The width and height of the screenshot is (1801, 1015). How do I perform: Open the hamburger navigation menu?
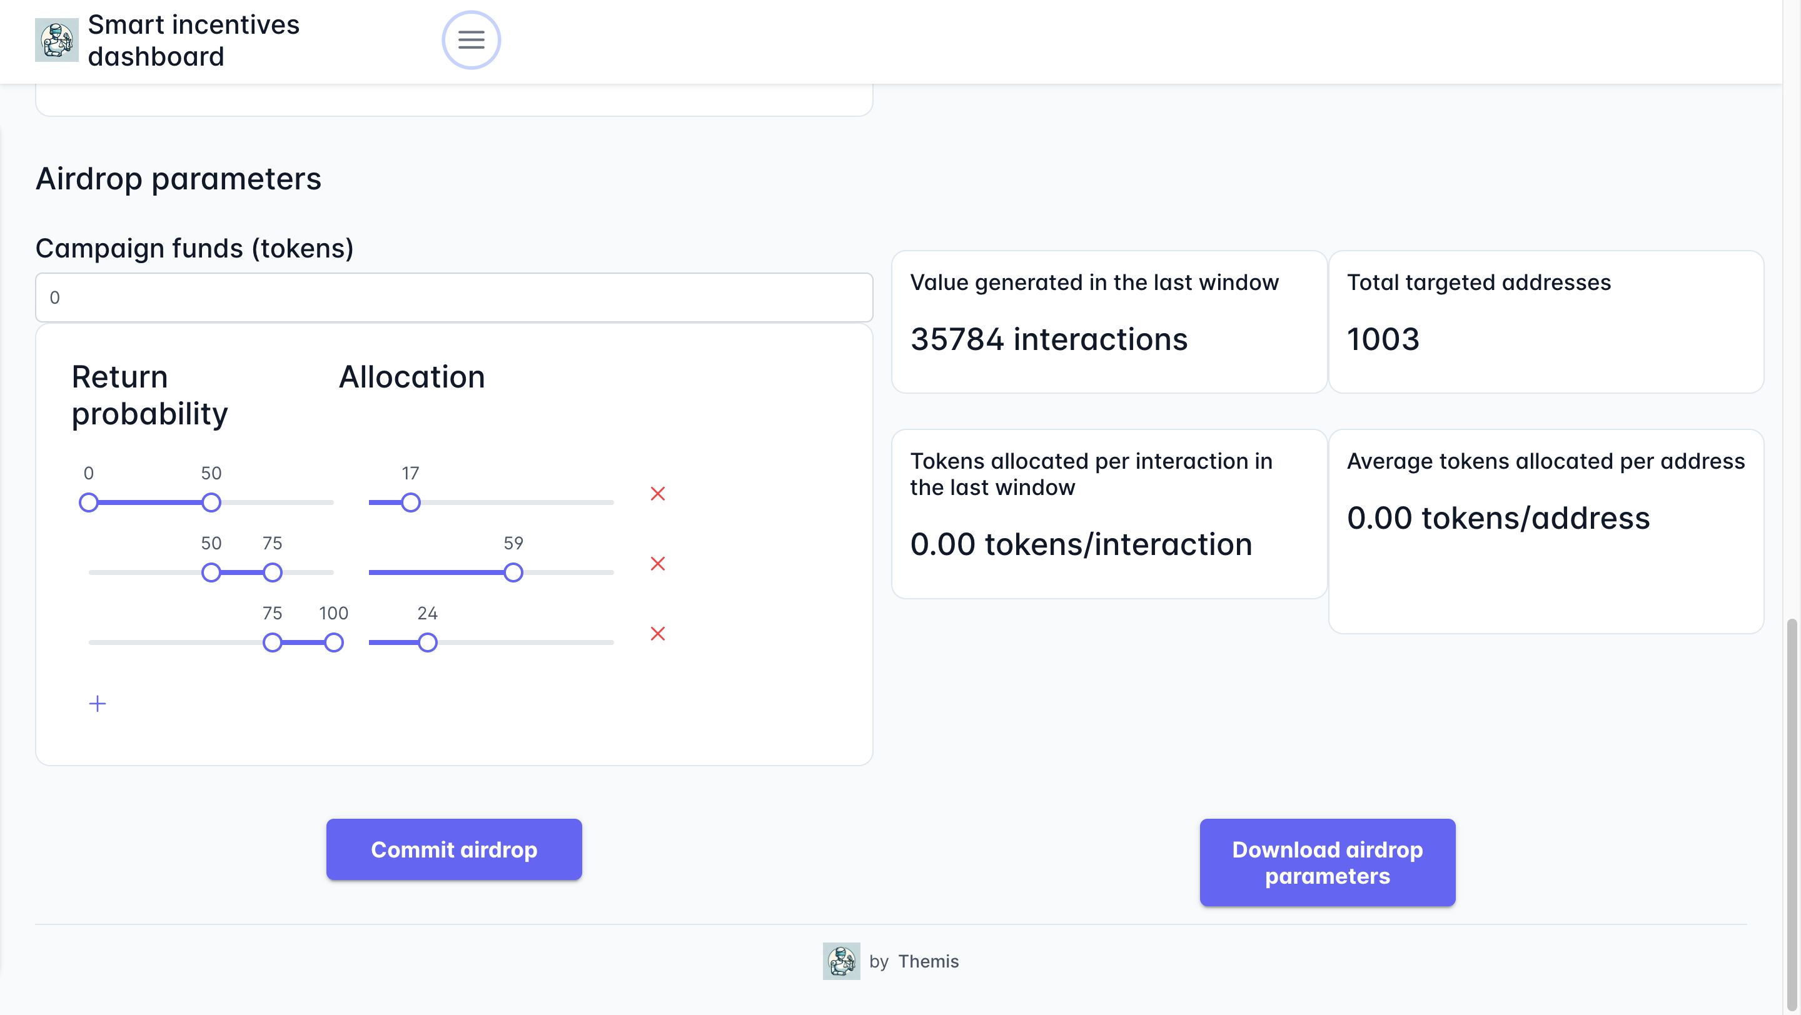pyautogui.click(x=470, y=40)
